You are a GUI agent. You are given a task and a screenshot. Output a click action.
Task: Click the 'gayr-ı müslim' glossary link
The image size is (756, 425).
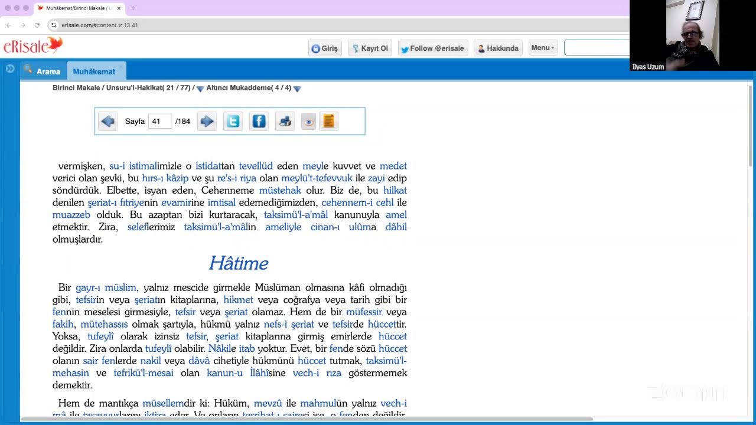click(106, 287)
